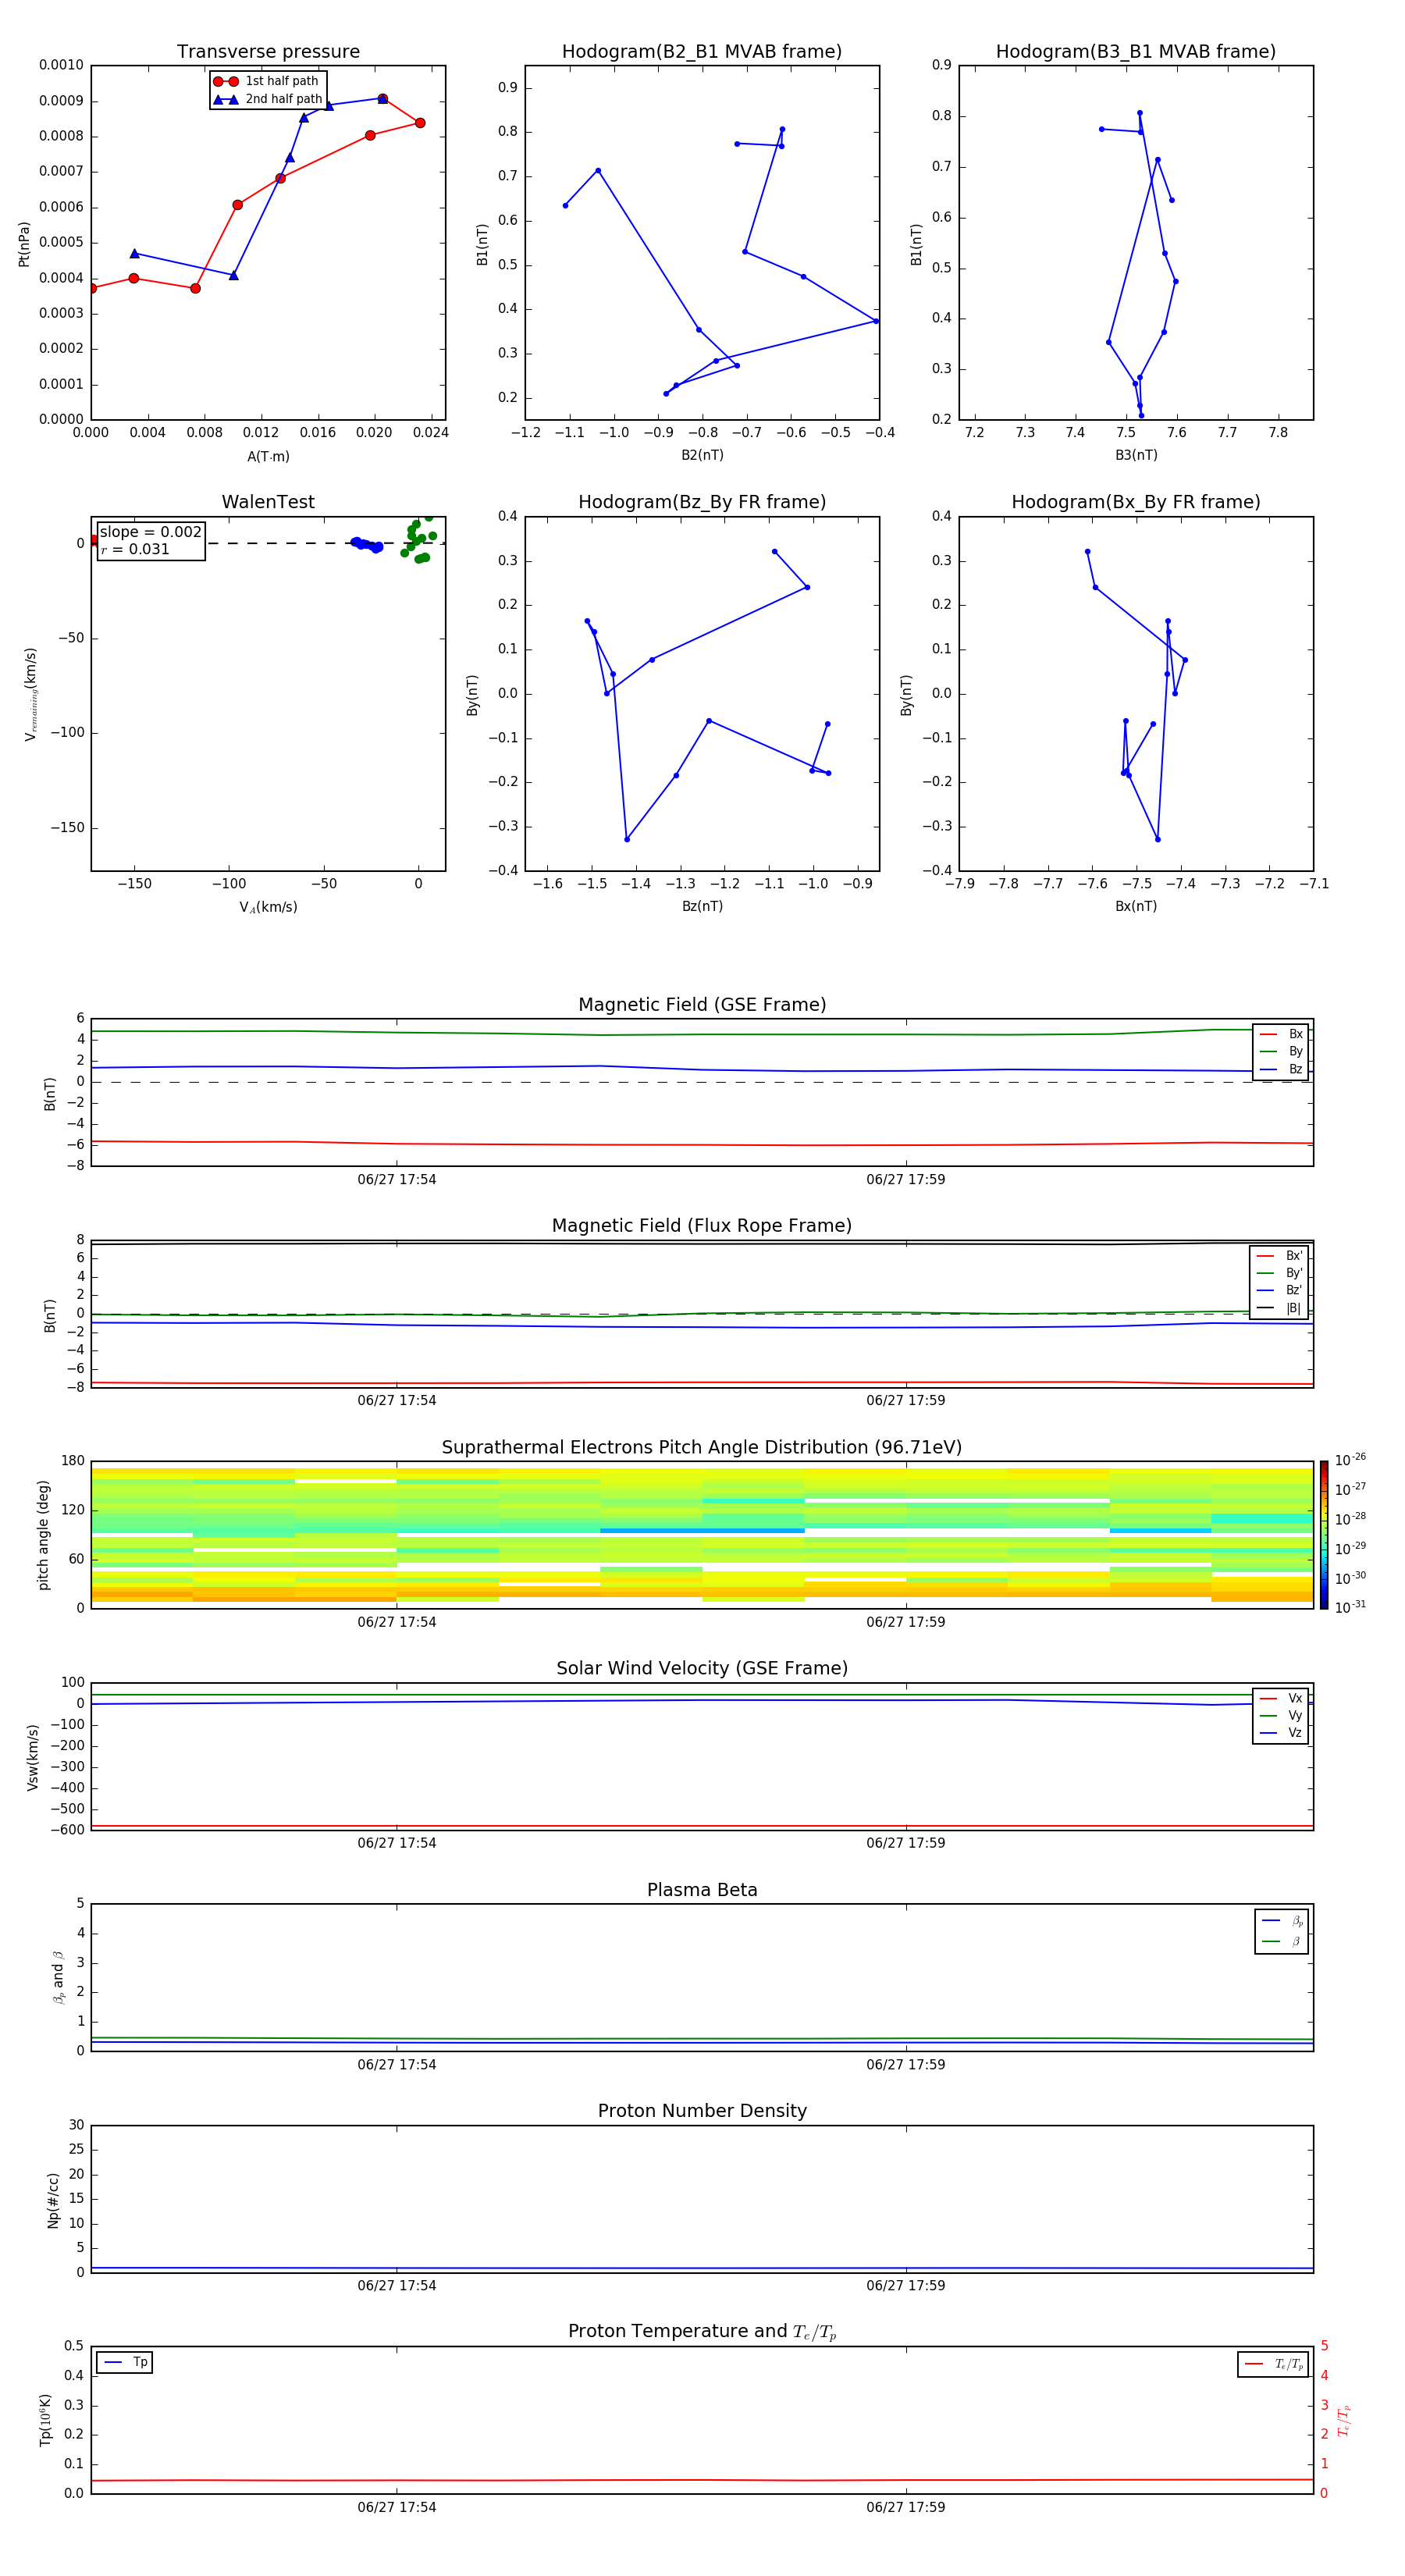Click '06/27 17:54' under the GSE magnetic field plot
Viewport: 1405px width, 2576px height.
coord(397,1179)
